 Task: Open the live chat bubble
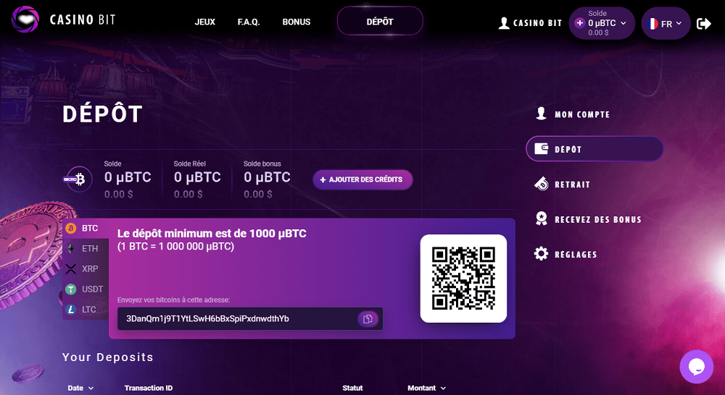click(x=696, y=367)
